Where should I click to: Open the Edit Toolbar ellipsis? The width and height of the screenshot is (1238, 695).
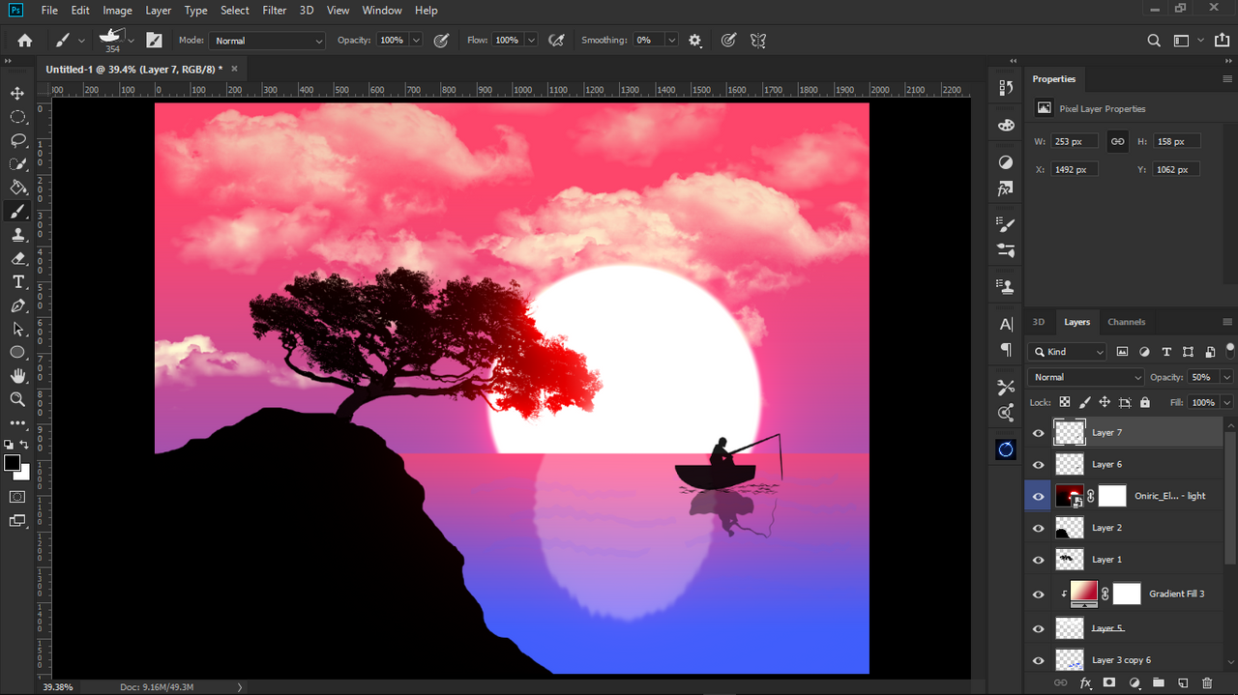point(17,422)
